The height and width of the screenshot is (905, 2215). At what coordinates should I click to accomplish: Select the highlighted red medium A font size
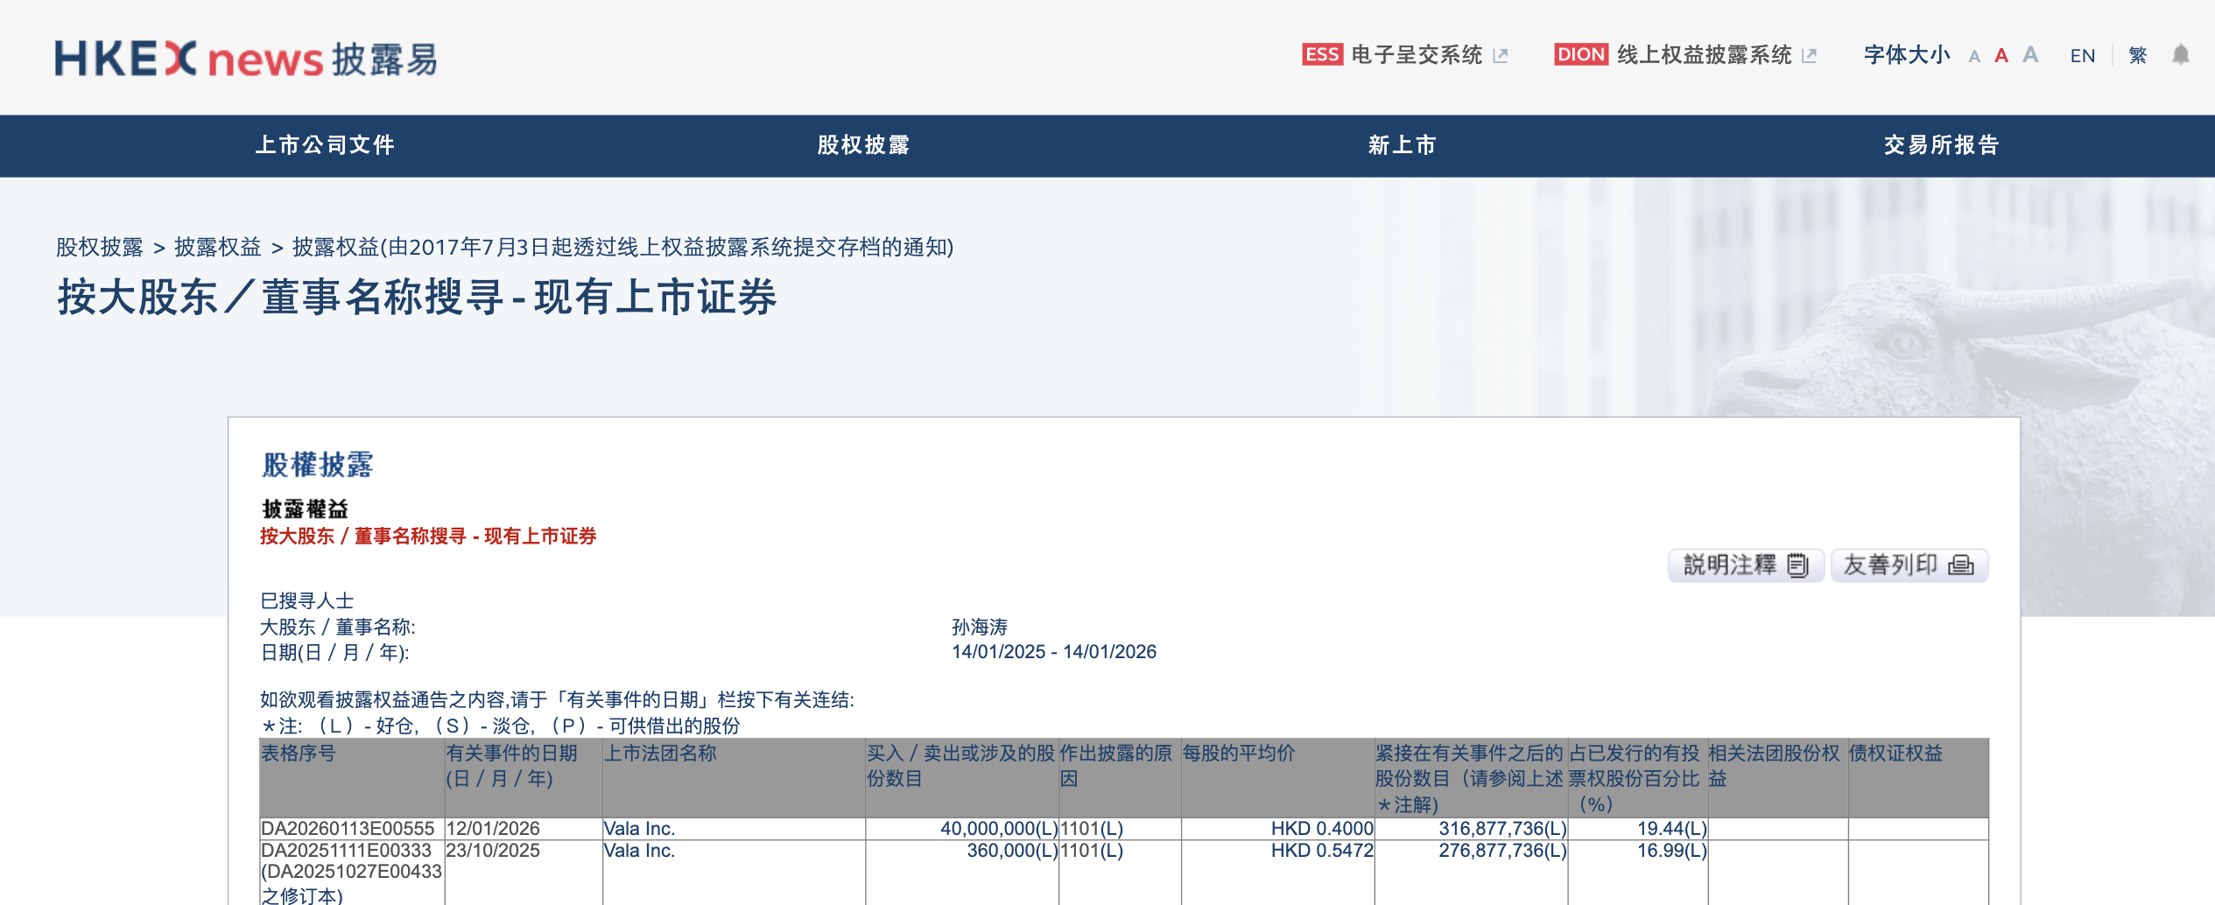point(2001,55)
